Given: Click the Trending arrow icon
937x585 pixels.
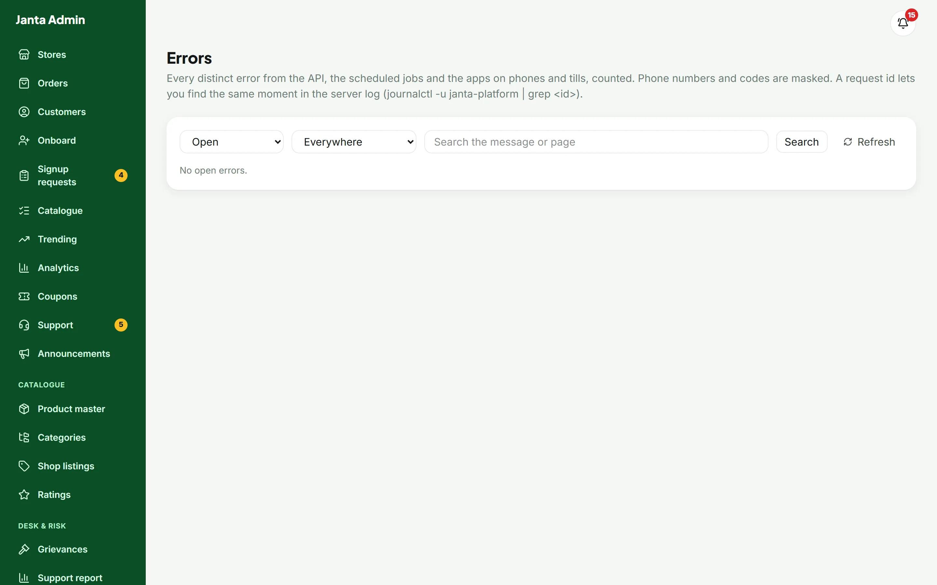Looking at the screenshot, I should (x=24, y=239).
